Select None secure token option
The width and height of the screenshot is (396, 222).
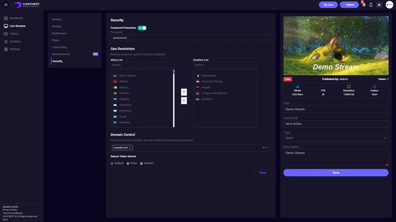point(128,163)
